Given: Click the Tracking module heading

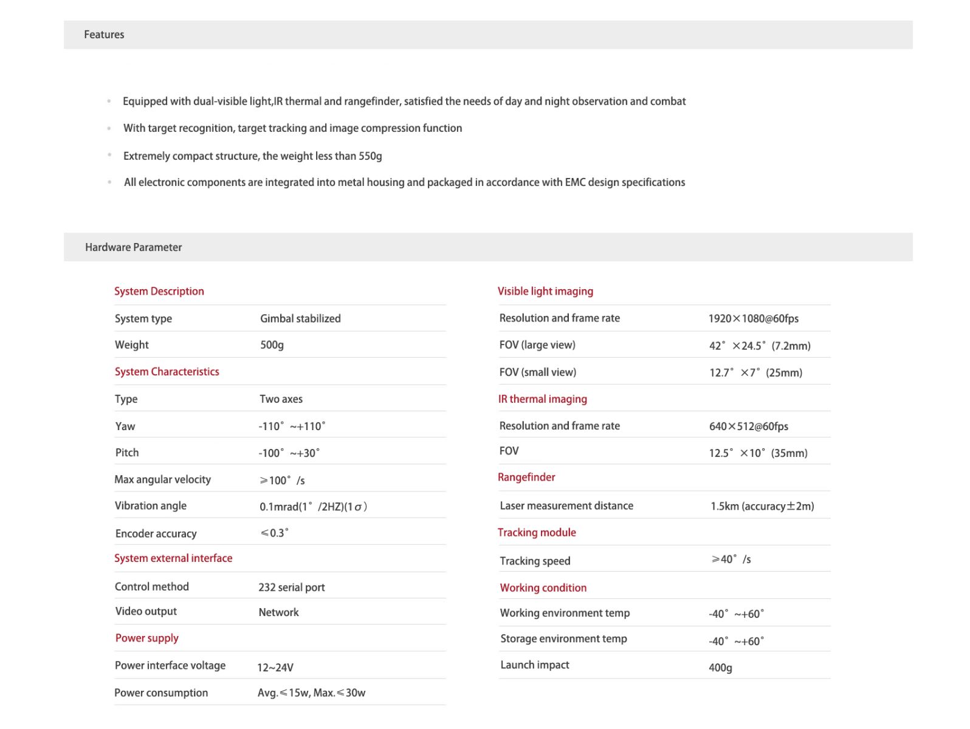Looking at the screenshot, I should tap(537, 533).
